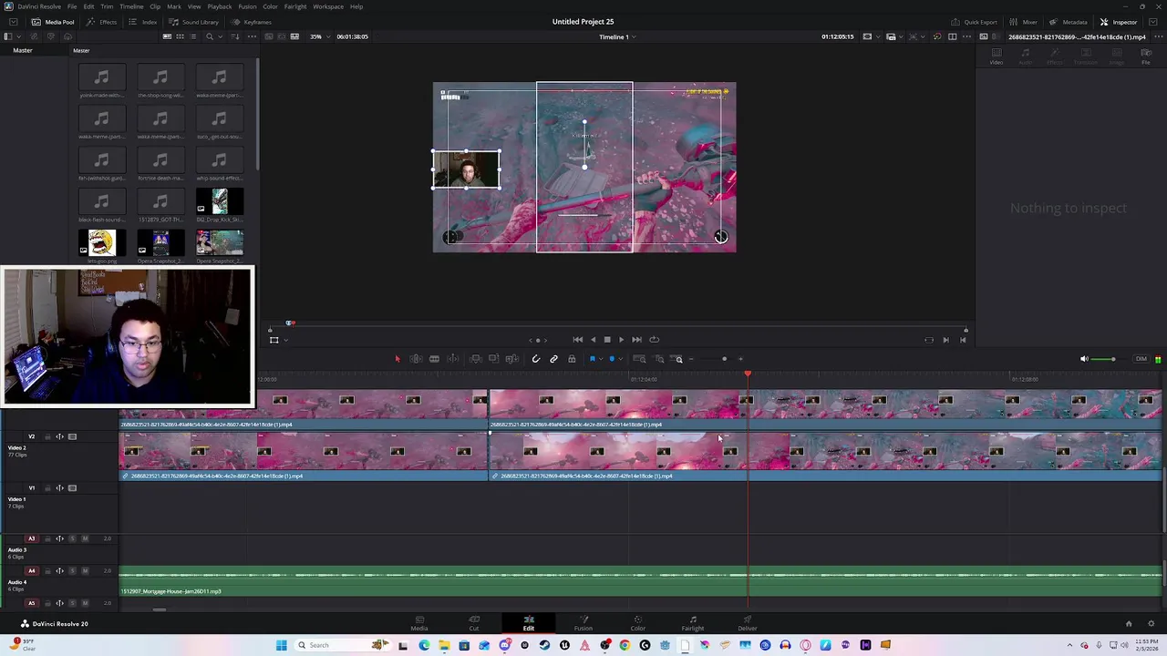Disable the V1 video track

coord(72,487)
